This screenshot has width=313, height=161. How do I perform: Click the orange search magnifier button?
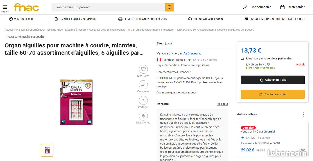[x=170, y=7]
